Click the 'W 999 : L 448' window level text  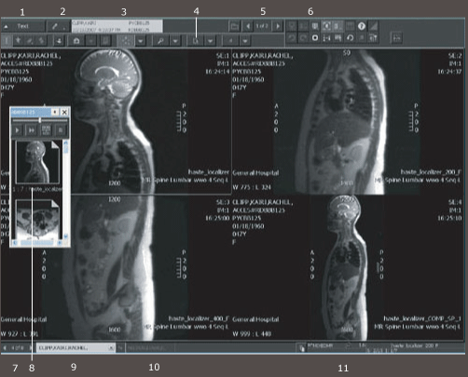pos(252,334)
